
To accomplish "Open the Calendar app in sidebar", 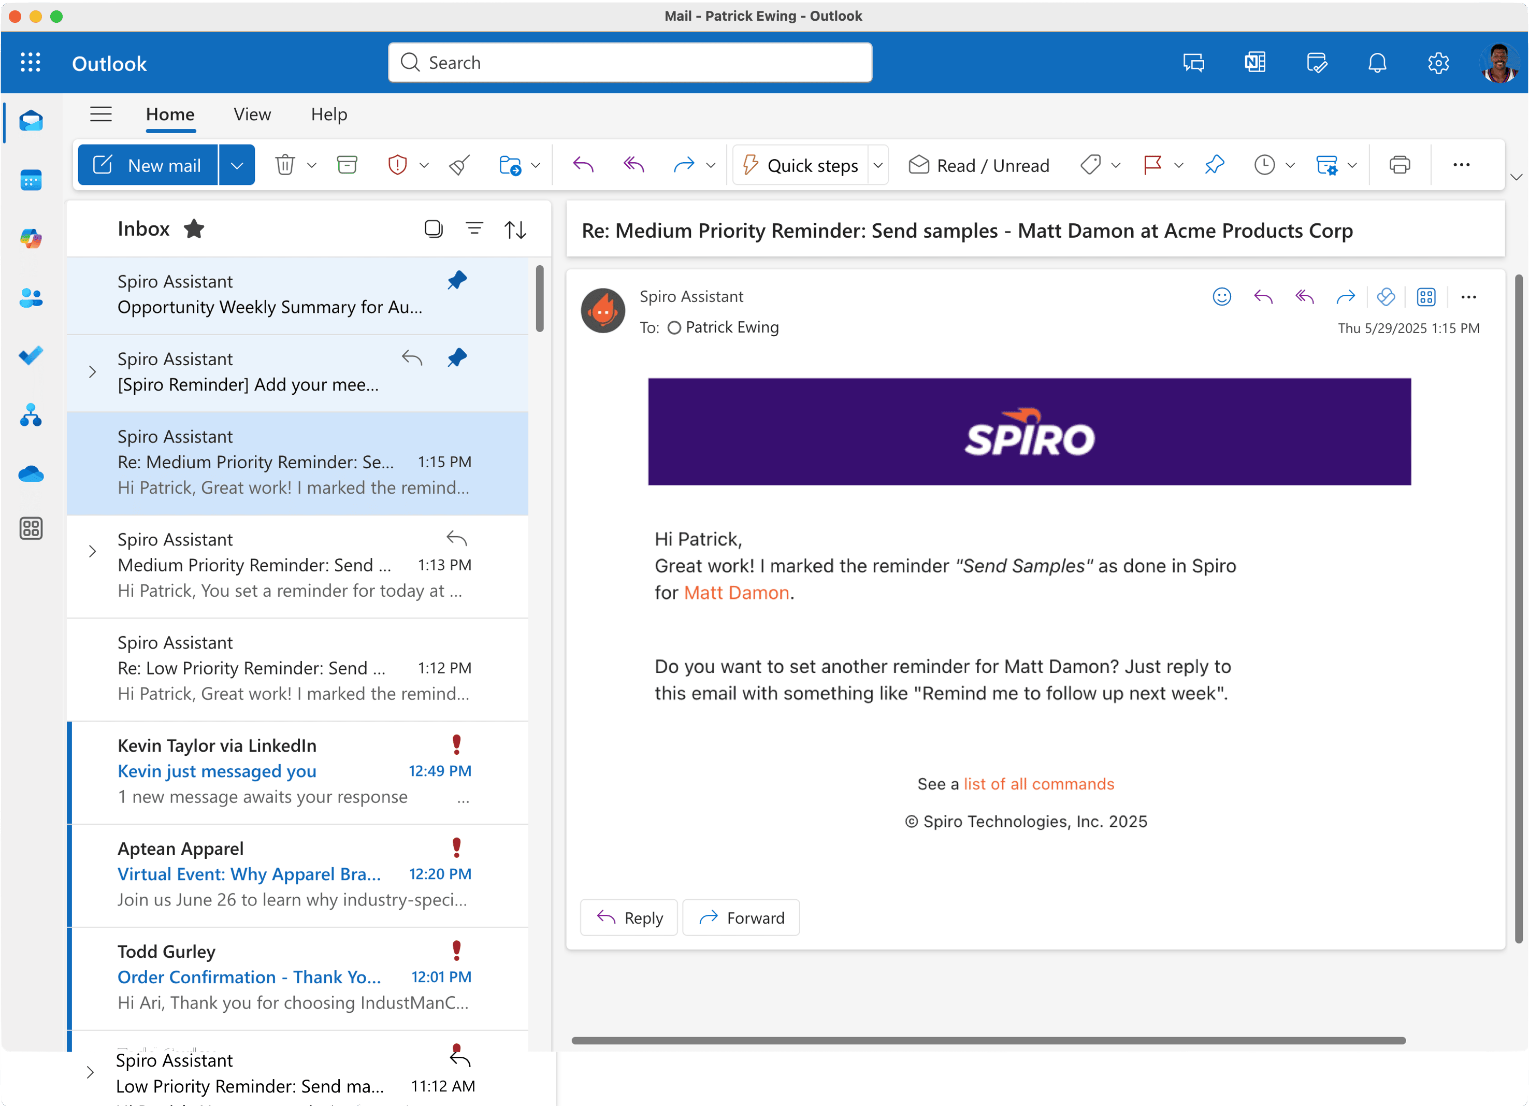I will [31, 180].
